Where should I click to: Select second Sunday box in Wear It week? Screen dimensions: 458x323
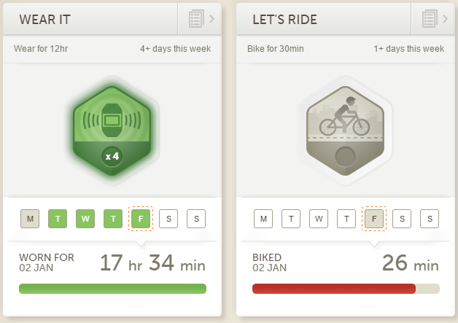point(196,219)
